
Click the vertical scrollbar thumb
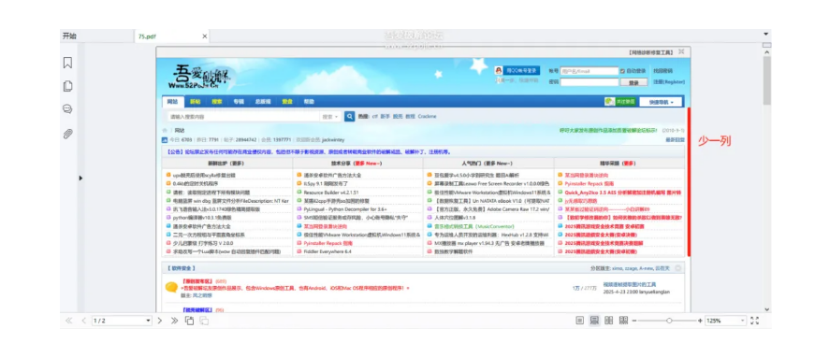click(x=766, y=80)
